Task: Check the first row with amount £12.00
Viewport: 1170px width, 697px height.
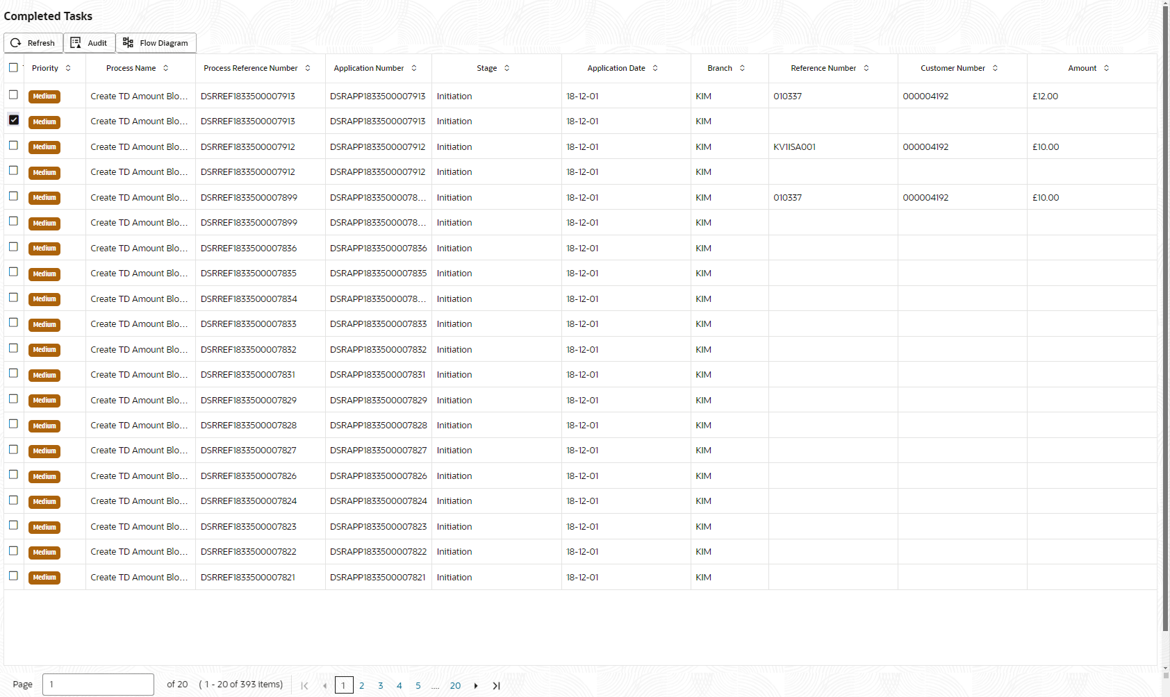Action: pos(13,94)
